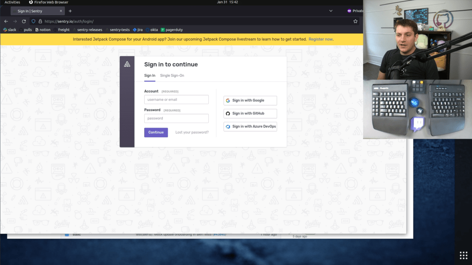Focus the username or email field
472x265 pixels.
[177, 100]
